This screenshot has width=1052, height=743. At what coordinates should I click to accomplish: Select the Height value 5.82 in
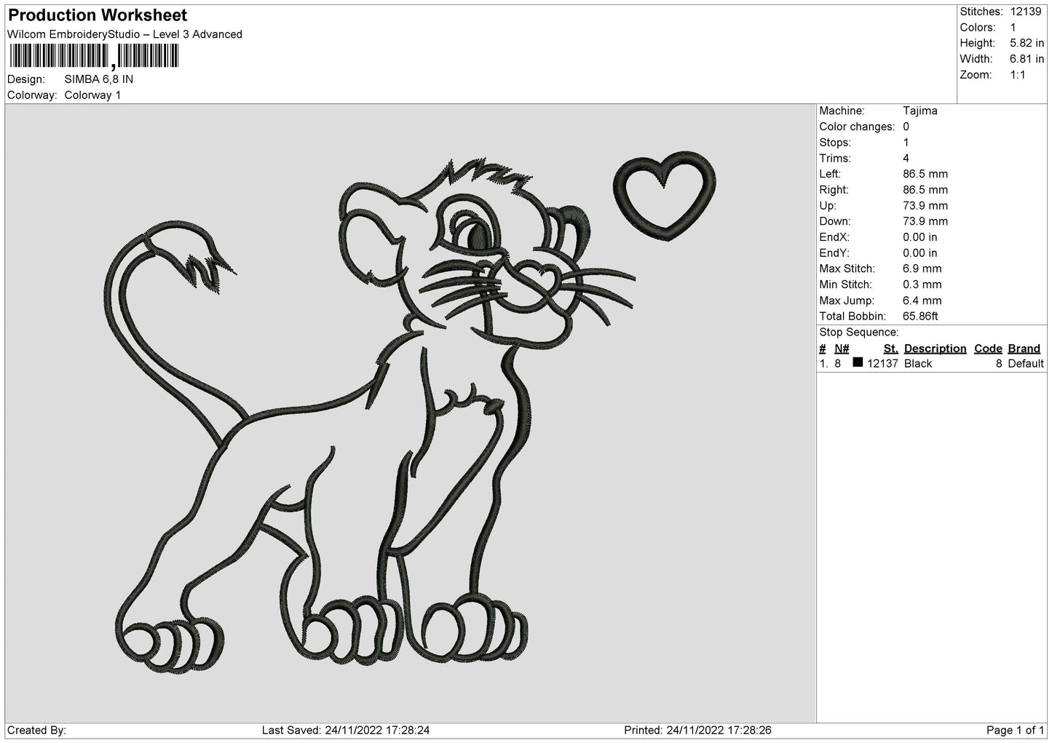(1027, 44)
